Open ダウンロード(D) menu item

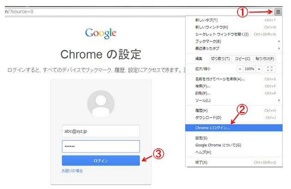[234, 118]
